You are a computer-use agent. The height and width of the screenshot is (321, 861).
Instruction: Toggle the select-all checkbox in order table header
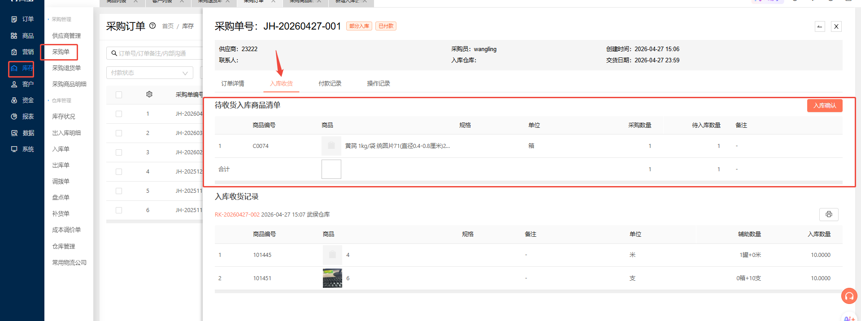click(119, 95)
